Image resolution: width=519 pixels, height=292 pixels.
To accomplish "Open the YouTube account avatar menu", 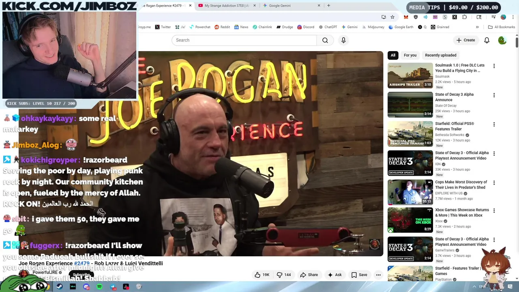I will click(502, 40).
